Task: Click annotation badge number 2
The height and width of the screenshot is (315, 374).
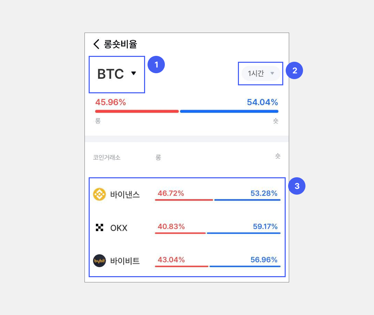Action: point(295,71)
